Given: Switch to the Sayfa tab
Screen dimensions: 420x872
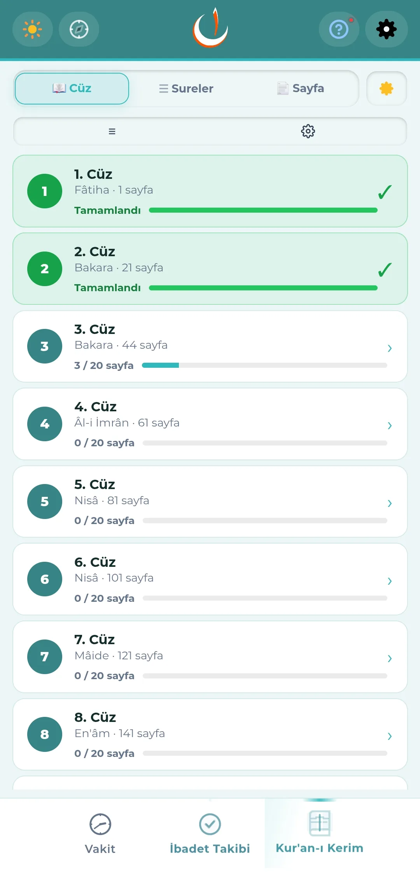Looking at the screenshot, I should click(300, 89).
